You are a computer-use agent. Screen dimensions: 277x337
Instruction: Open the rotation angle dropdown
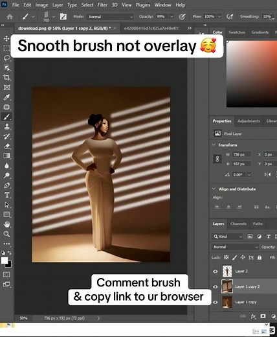click(x=249, y=174)
